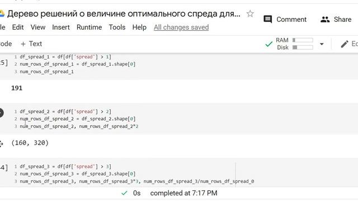Click code line df_spread_1 = df[df['spread'] > 1]

coord(65,57)
